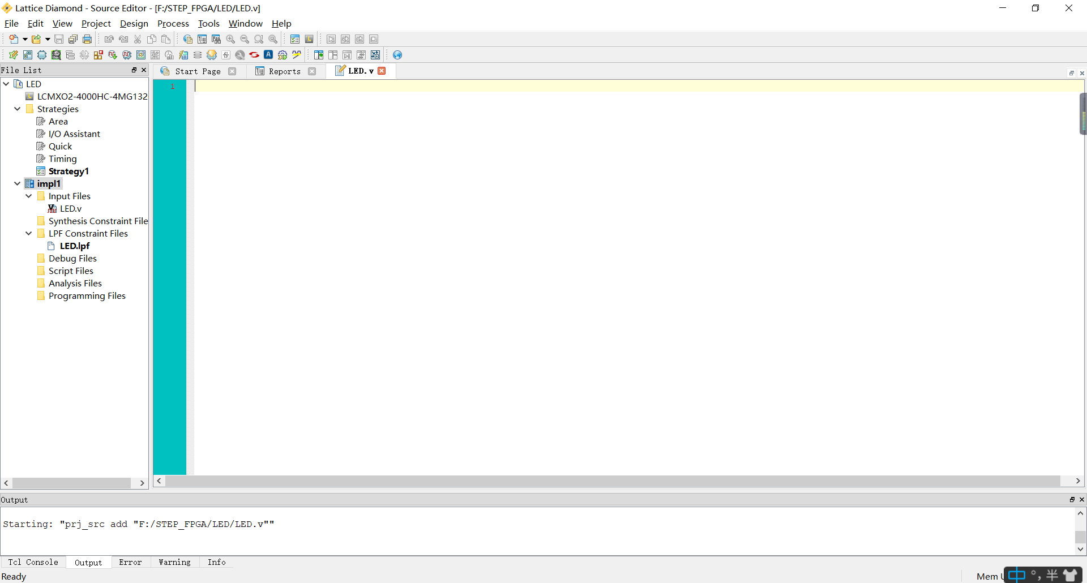Click the Save All toolbar icon
This screenshot has width=1087, height=583.
click(x=73, y=39)
